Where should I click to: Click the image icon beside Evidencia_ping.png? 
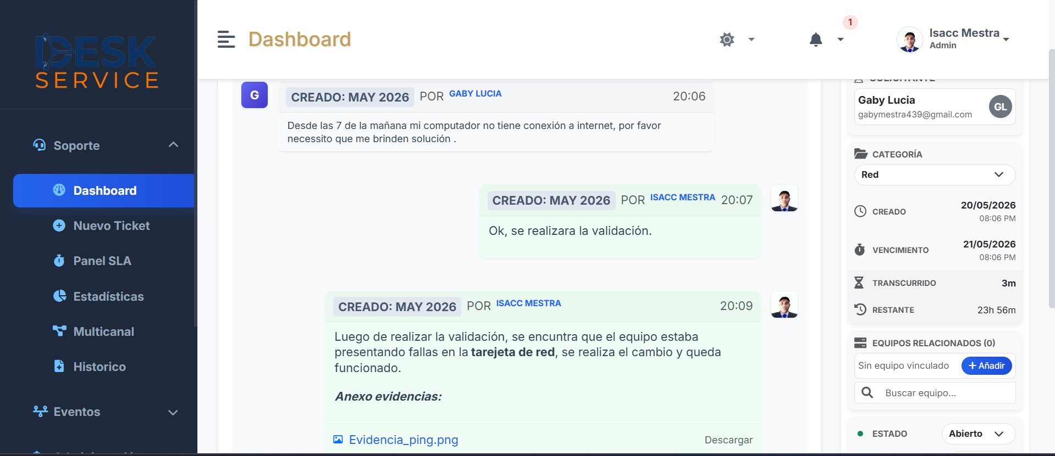click(338, 440)
